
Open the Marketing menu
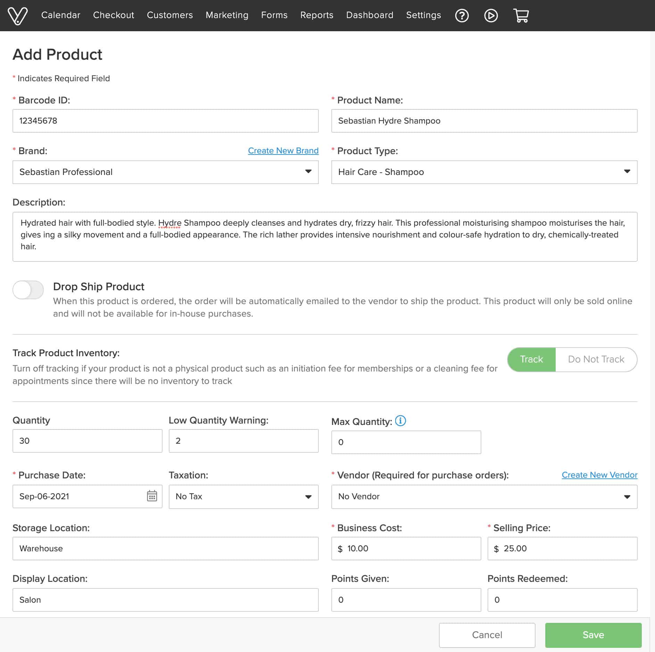(227, 15)
